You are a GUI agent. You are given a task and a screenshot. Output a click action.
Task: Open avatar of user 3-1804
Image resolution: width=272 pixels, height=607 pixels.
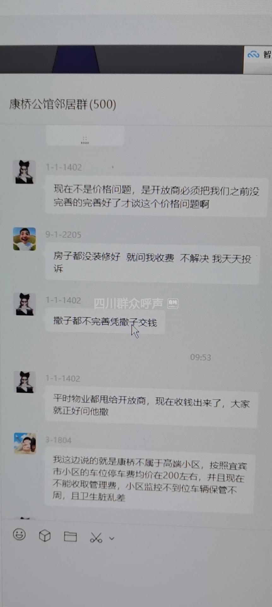coord(25,444)
